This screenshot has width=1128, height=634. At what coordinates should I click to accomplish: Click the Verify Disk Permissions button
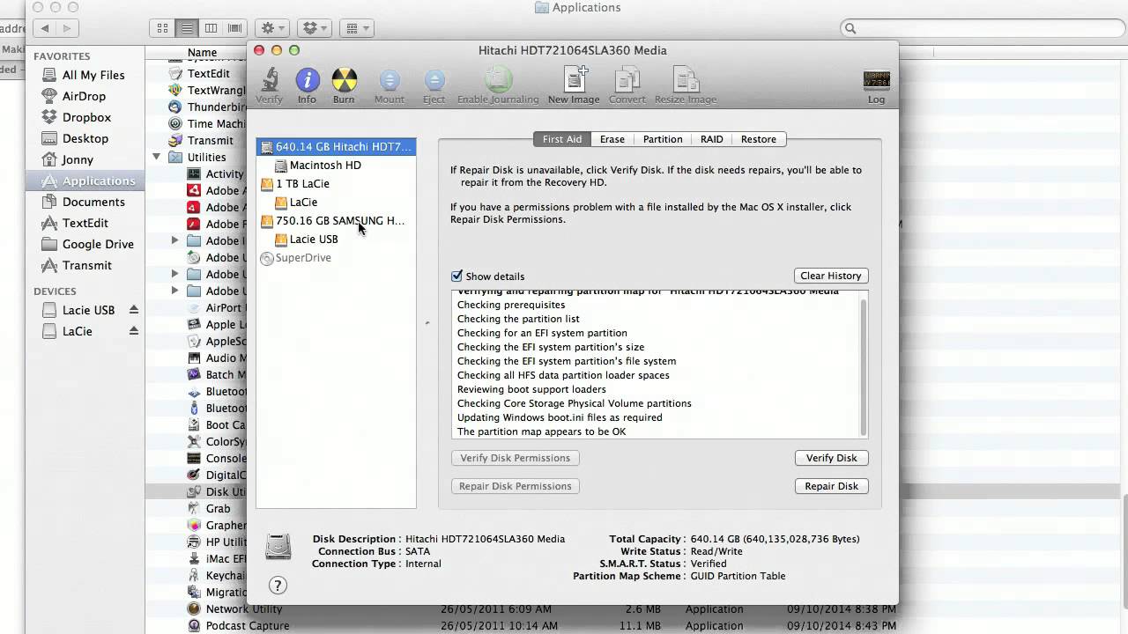pyautogui.click(x=515, y=458)
